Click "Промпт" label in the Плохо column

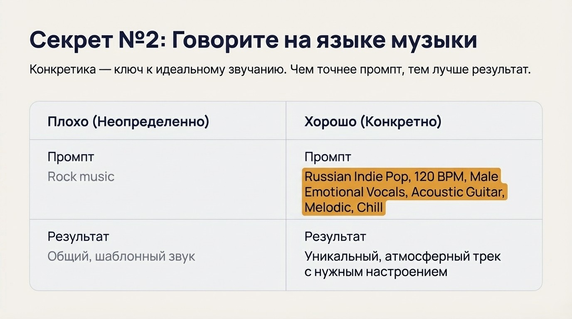click(x=71, y=157)
